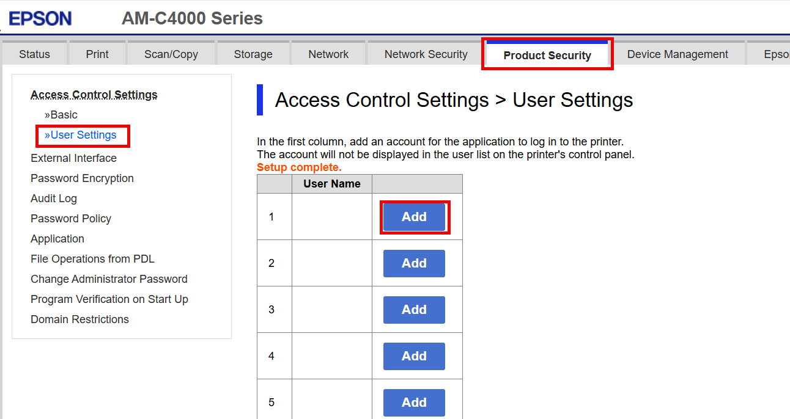Open the External Interface page
The height and width of the screenshot is (419, 790).
[73, 158]
